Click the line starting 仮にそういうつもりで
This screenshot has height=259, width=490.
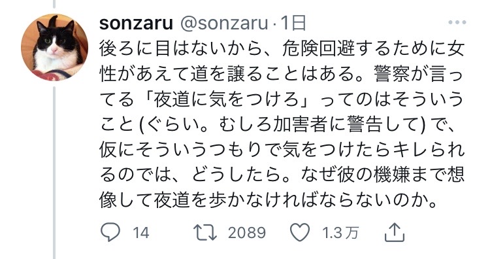pyautogui.click(x=282, y=150)
